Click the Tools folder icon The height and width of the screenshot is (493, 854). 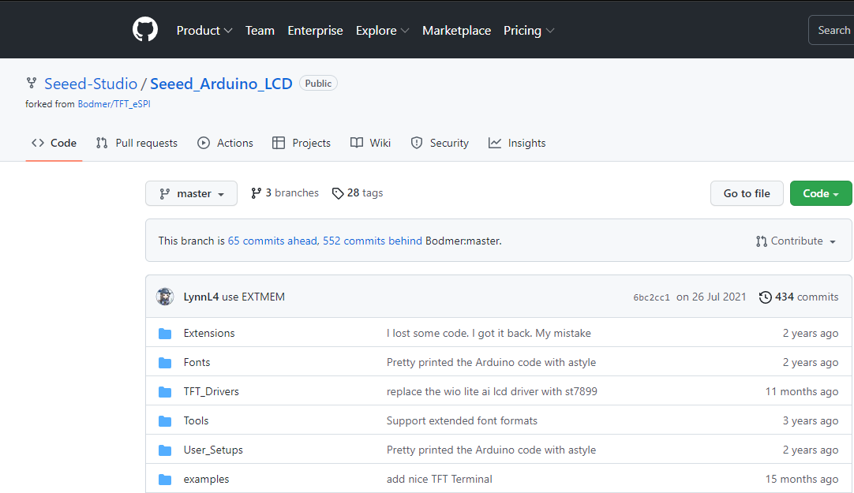click(165, 421)
